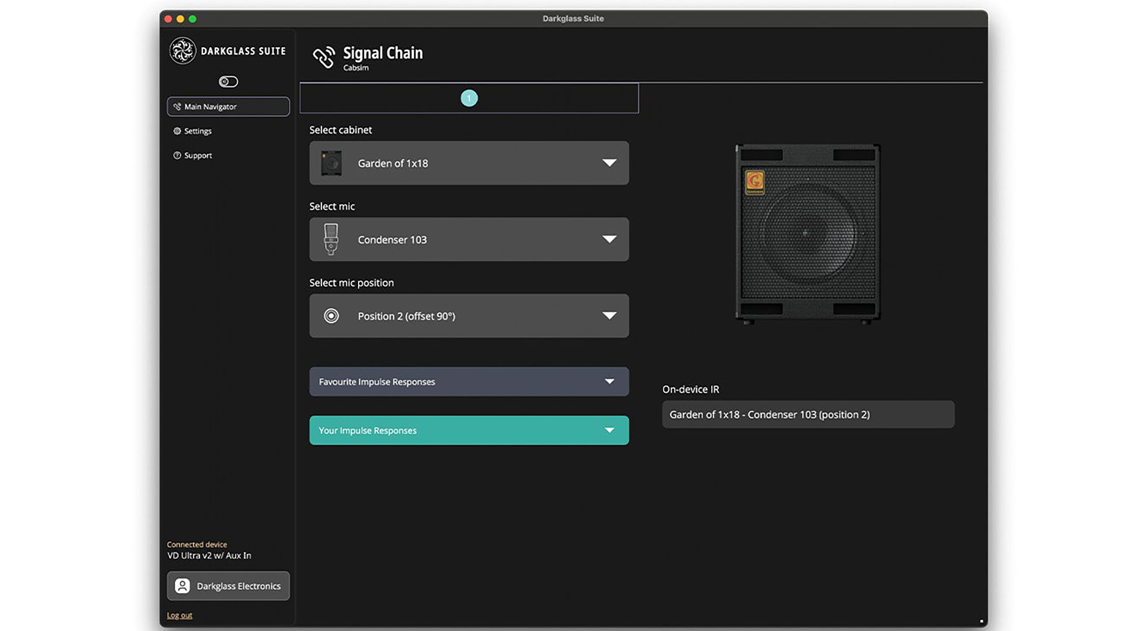Click the On-device IR field
The image size is (1146, 631).
pyautogui.click(x=808, y=414)
